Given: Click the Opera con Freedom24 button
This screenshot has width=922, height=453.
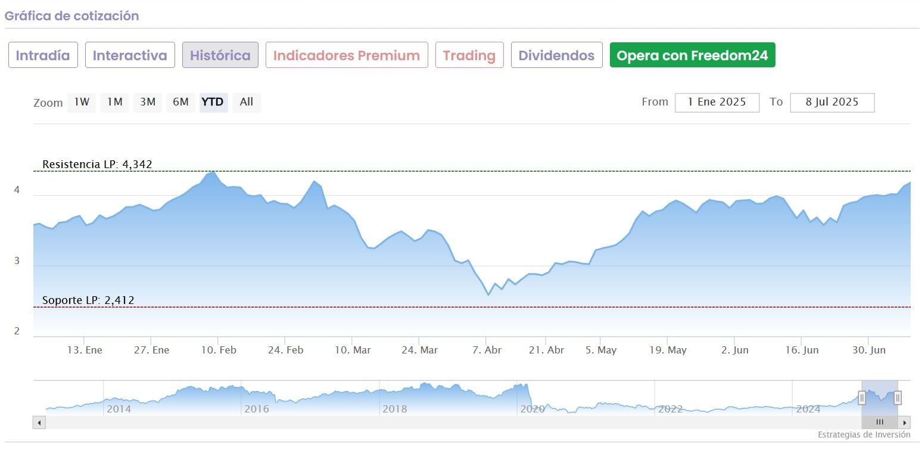Looking at the screenshot, I should pyautogui.click(x=692, y=55).
